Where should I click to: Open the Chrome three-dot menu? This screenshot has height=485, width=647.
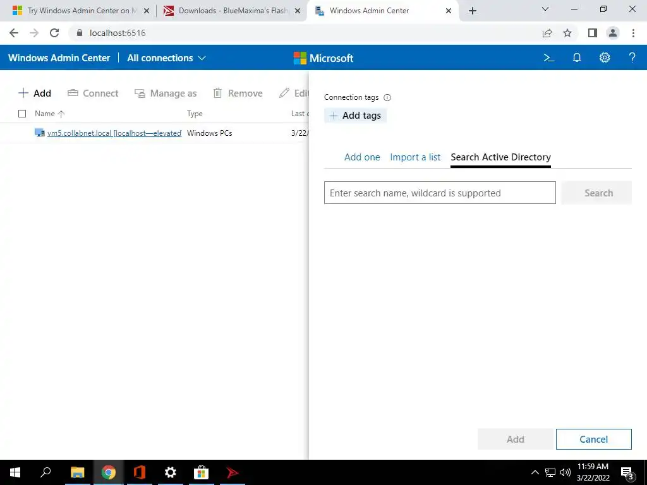(x=633, y=33)
